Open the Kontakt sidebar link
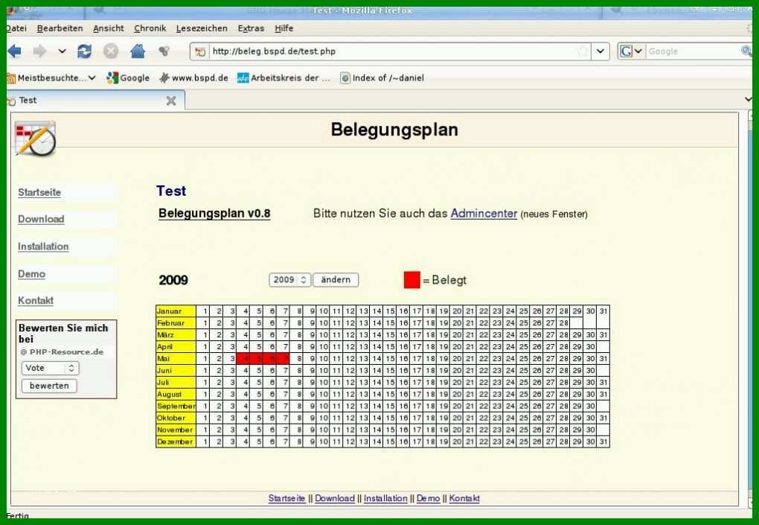This screenshot has width=759, height=525. click(35, 300)
